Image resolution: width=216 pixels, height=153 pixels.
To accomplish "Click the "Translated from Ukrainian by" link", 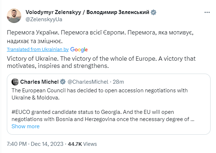I will point(37,50).
